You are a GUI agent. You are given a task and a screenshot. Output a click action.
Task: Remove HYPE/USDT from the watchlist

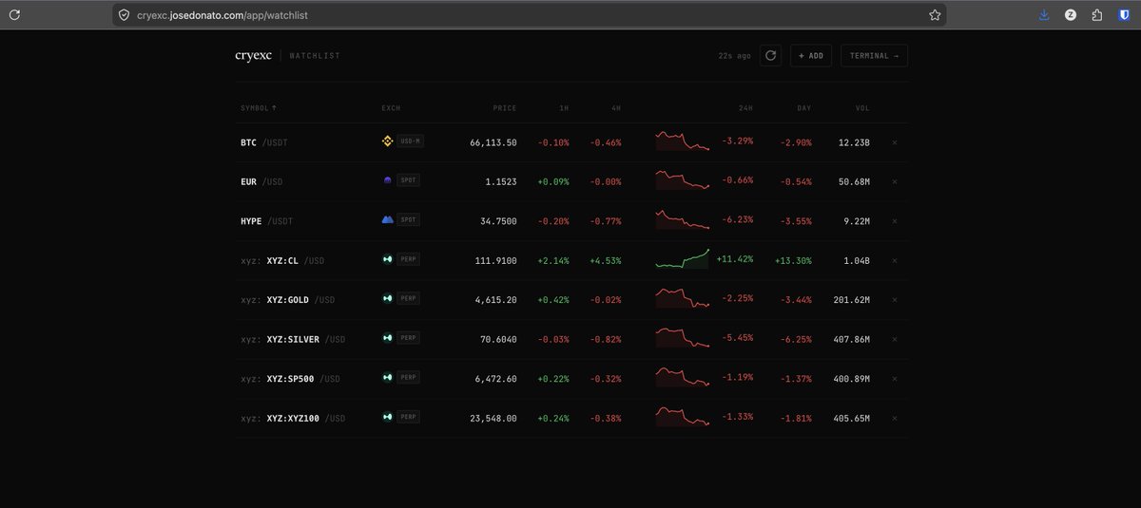[895, 221]
